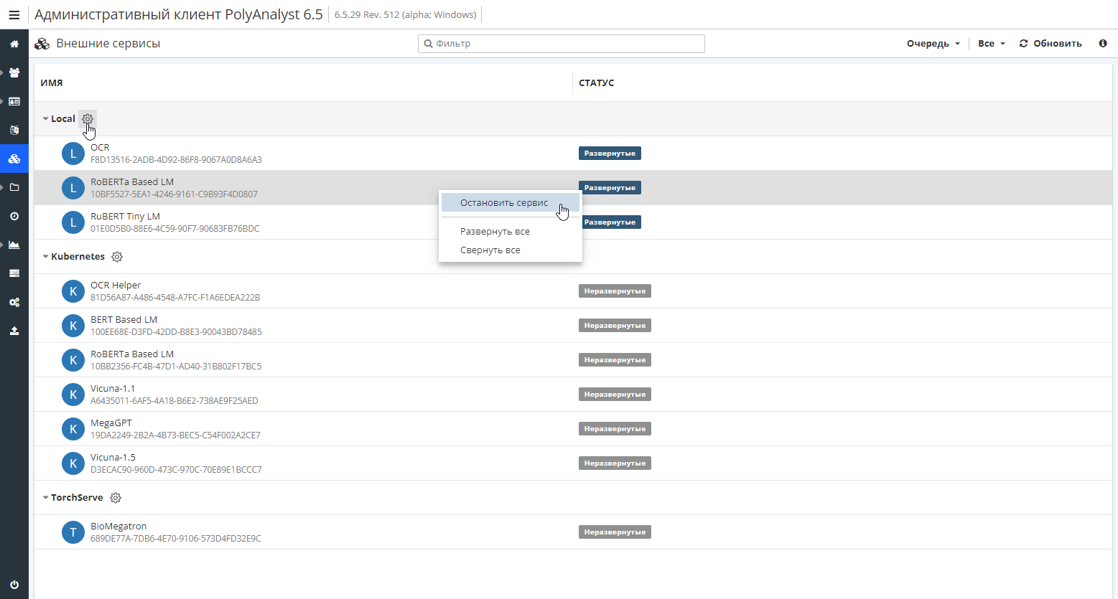Viewport: 1118px width, 599px height.
Task: Click the Обновить refresh button
Action: (x=1051, y=43)
